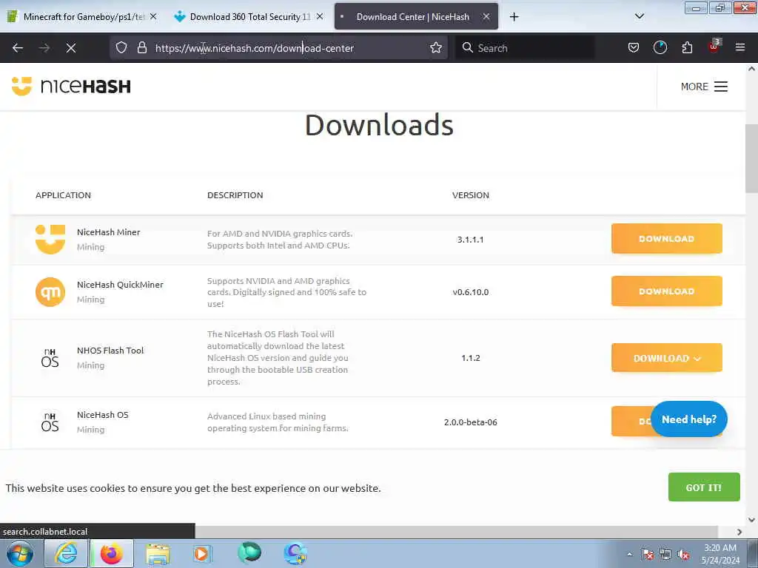
Task: Click the red extension icon with badge
Action: [x=714, y=47]
